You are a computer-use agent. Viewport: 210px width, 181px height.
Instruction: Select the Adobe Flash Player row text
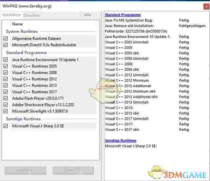point(38,98)
